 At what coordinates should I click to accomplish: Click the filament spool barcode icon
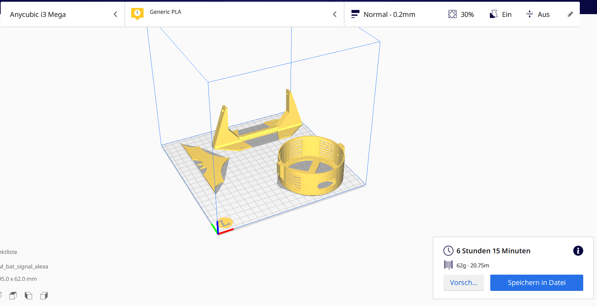[x=448, y=265]
